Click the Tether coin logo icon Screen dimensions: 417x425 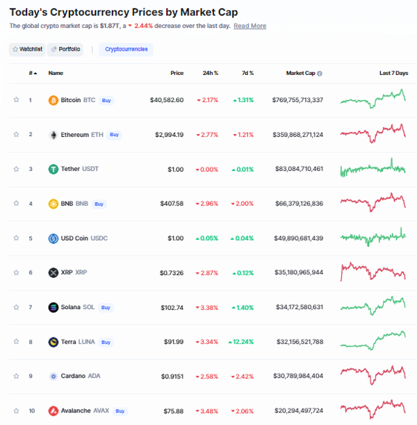(53, 169)
